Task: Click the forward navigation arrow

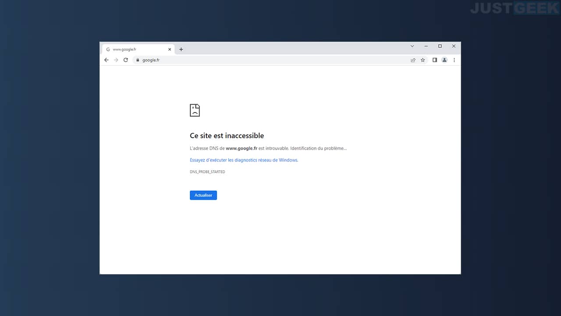Action: click(116, 60)
